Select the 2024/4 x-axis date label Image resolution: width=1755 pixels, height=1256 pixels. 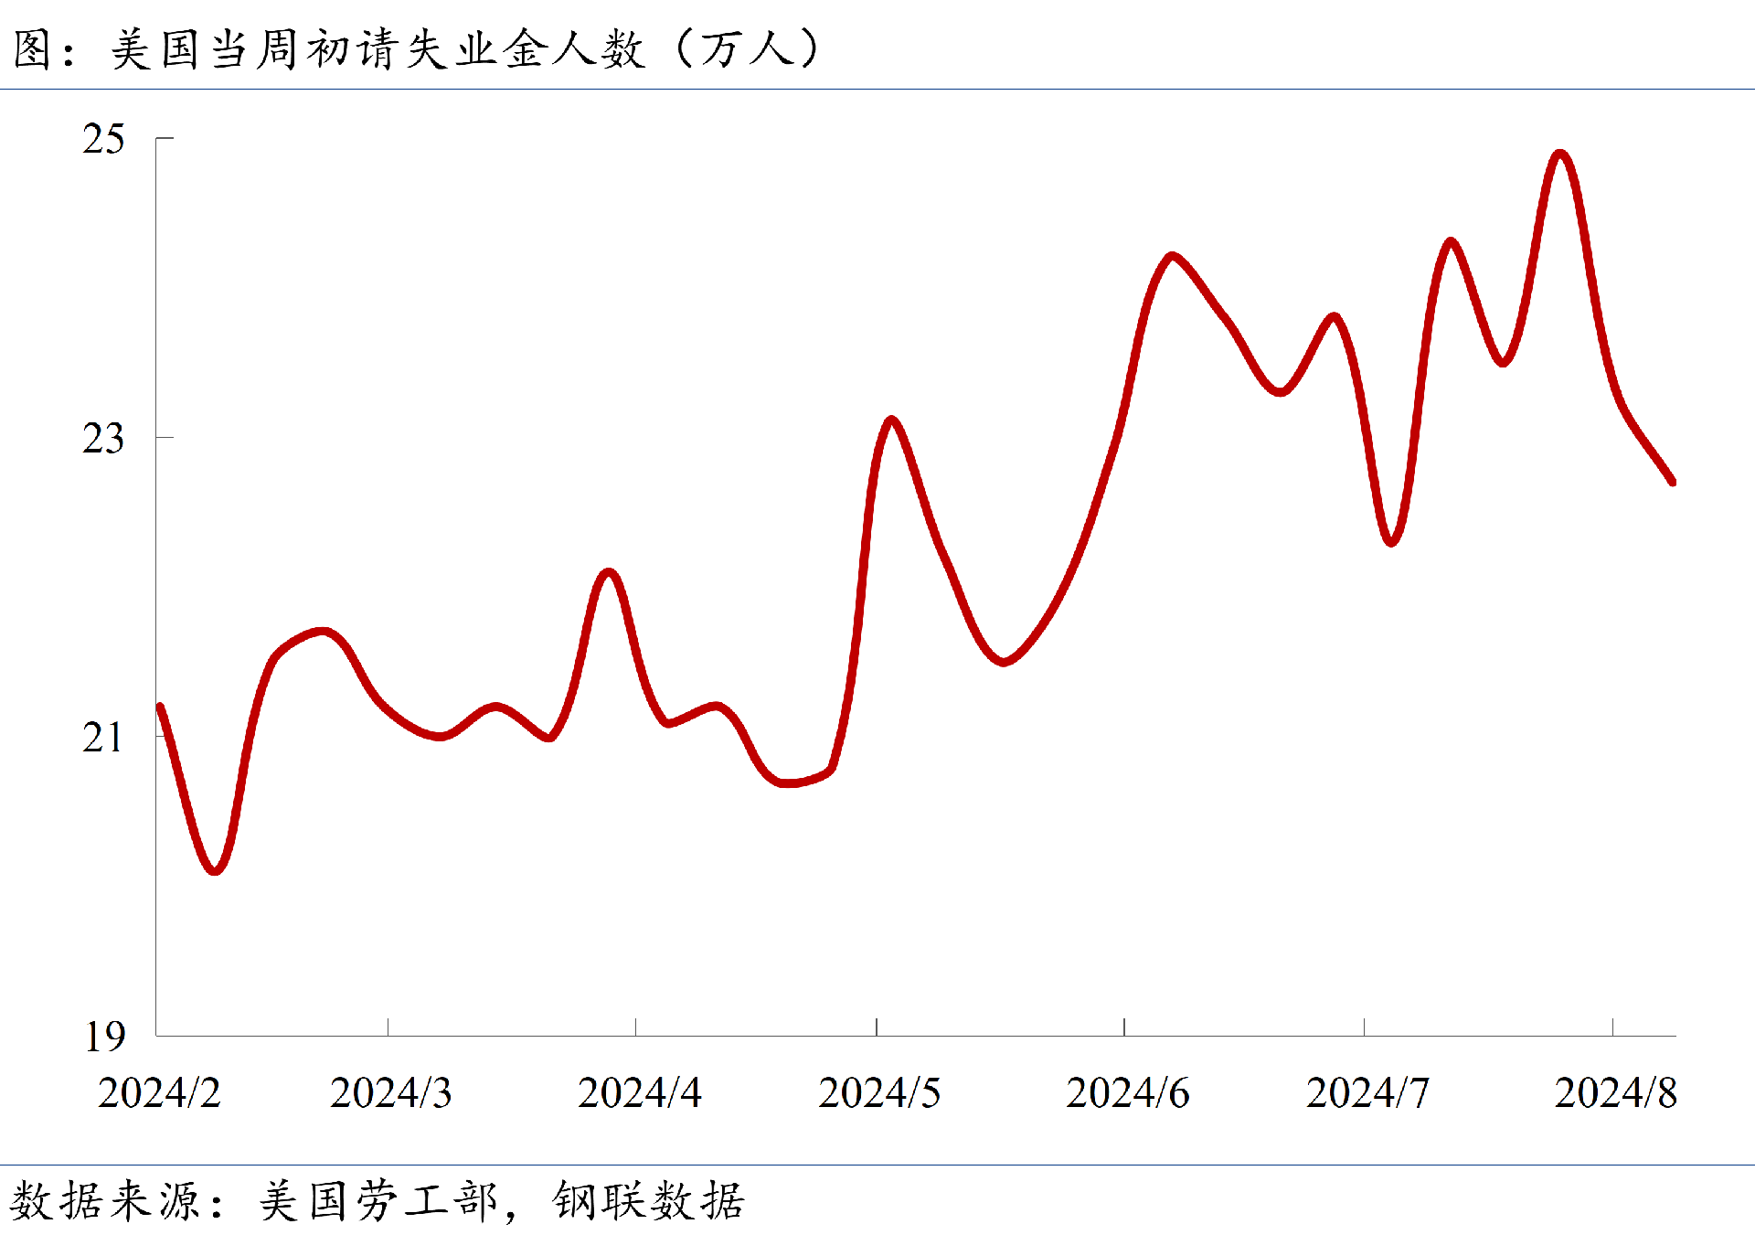coord(639,1093)
